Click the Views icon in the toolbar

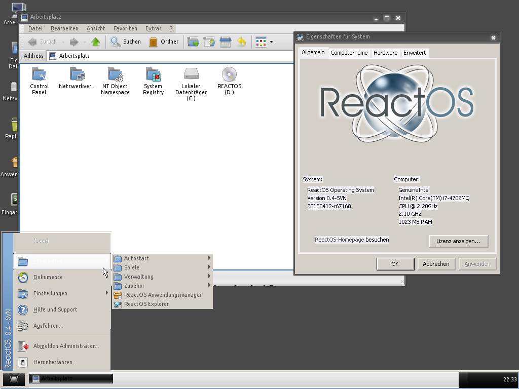pos(261,42)
